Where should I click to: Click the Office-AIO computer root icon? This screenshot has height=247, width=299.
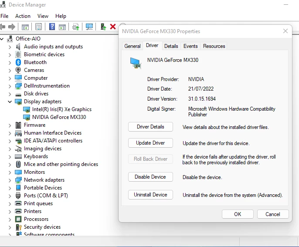(x=10, y=39)
